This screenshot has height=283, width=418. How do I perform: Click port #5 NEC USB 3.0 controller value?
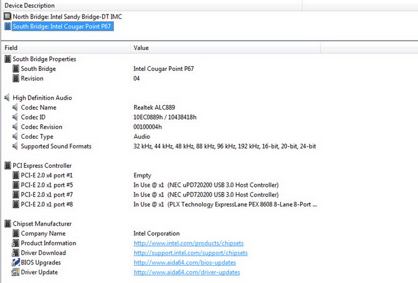pos(206,185)
